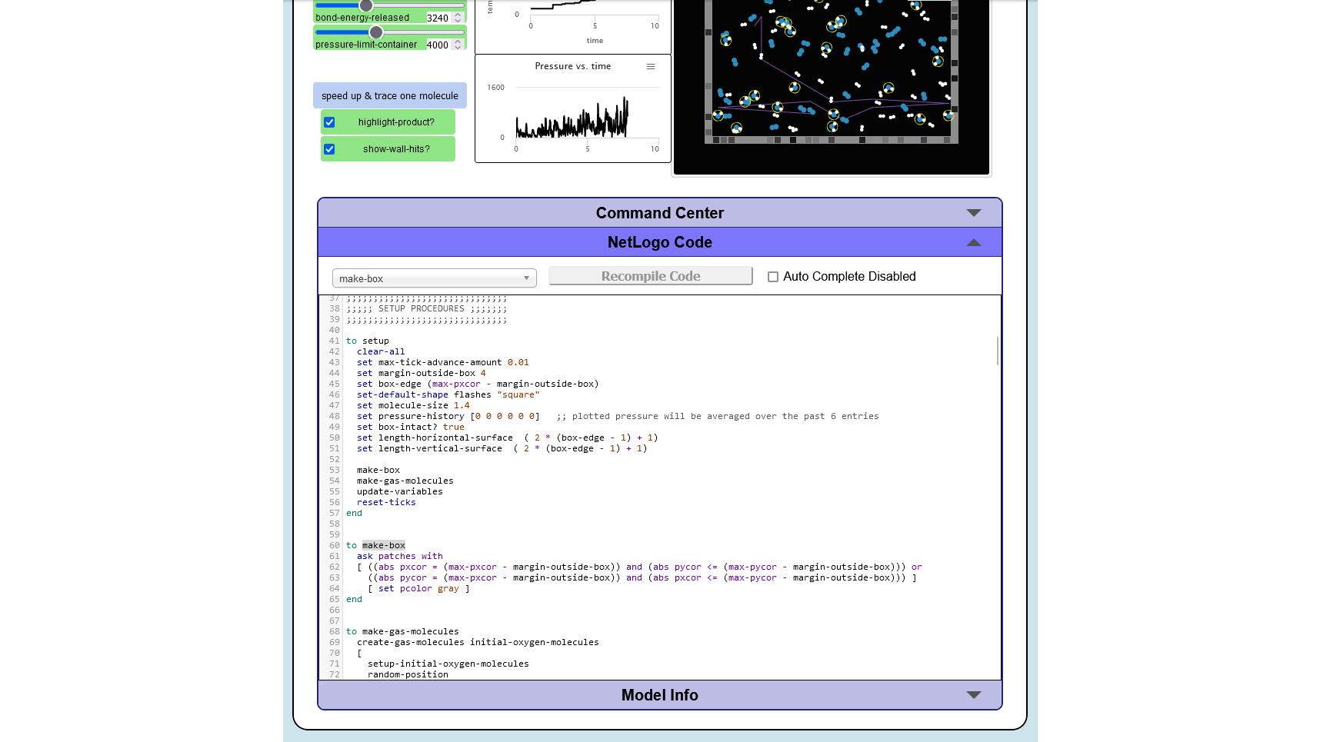This screenshot has width=1320, height=742.
Task: Click 'set box-intact? true' code line
Action: [411, 427]
